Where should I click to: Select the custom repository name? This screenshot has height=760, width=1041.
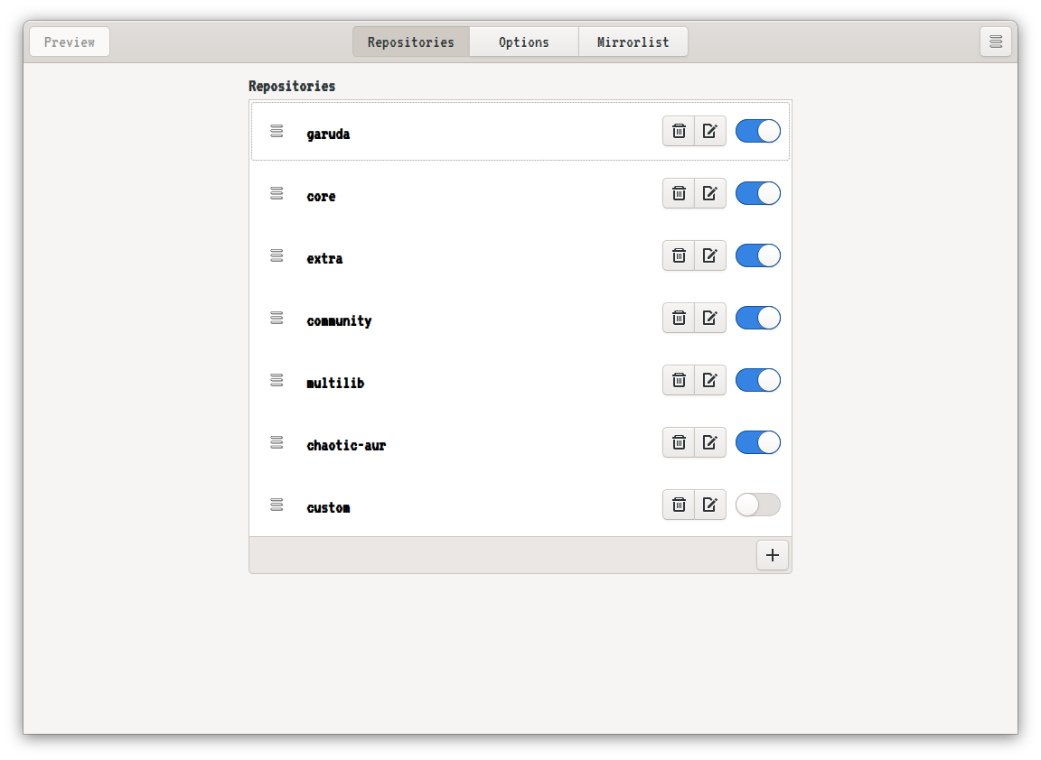click(x=328, y=507)
